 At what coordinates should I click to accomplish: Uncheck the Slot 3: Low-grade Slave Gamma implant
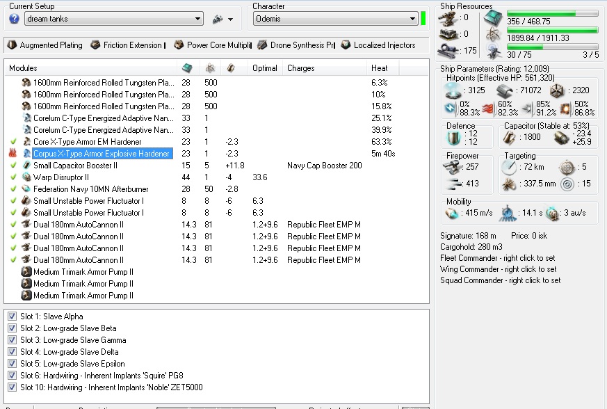click(x=12, y=340)
